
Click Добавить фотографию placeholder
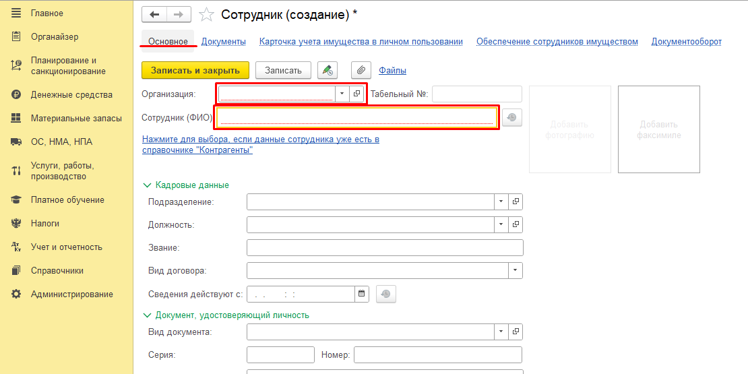(x=570, y=129)
